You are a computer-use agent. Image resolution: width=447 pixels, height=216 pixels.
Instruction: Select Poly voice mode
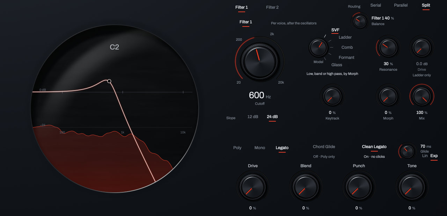tap(237, 148)
